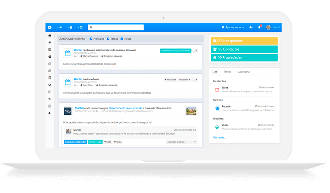Click the 'Marina Guerrero' reference tag
This screenshot has height=193, width=330.
(89, 56)
